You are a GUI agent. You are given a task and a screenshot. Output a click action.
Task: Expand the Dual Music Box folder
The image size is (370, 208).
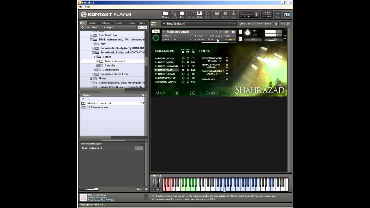click(91, 35)
